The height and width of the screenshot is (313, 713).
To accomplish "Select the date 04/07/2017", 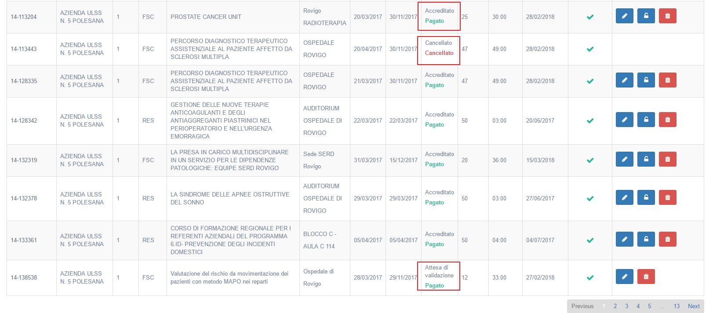I will tap(540, 240).
